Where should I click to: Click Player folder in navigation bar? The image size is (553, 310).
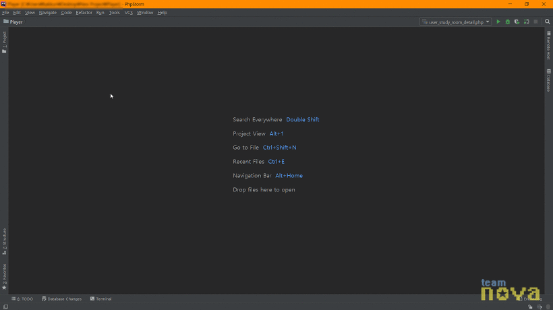(13, 22)
